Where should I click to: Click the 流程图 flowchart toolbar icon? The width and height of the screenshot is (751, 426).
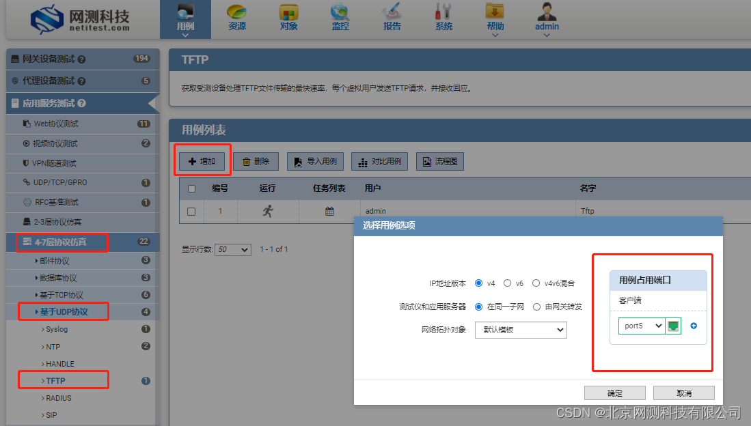pyautogui.click(x=439, y=161)
